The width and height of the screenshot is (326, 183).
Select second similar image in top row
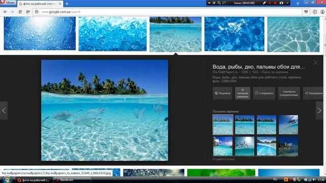click(244, 125)
